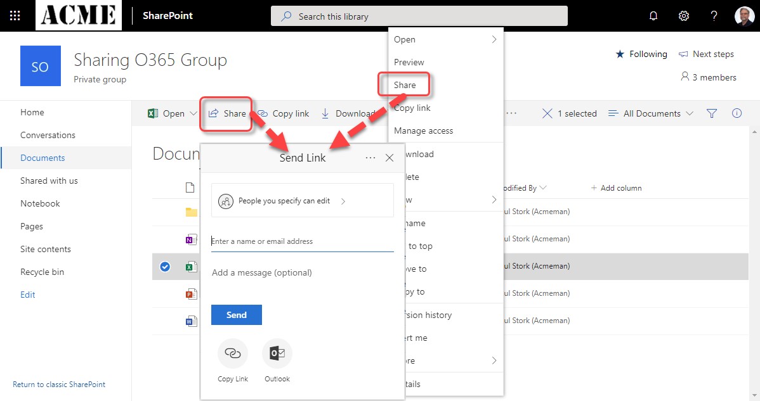This screenshot has width=760, height=401.
Task: Click 3 members link
Action: [x=708, y=77]
